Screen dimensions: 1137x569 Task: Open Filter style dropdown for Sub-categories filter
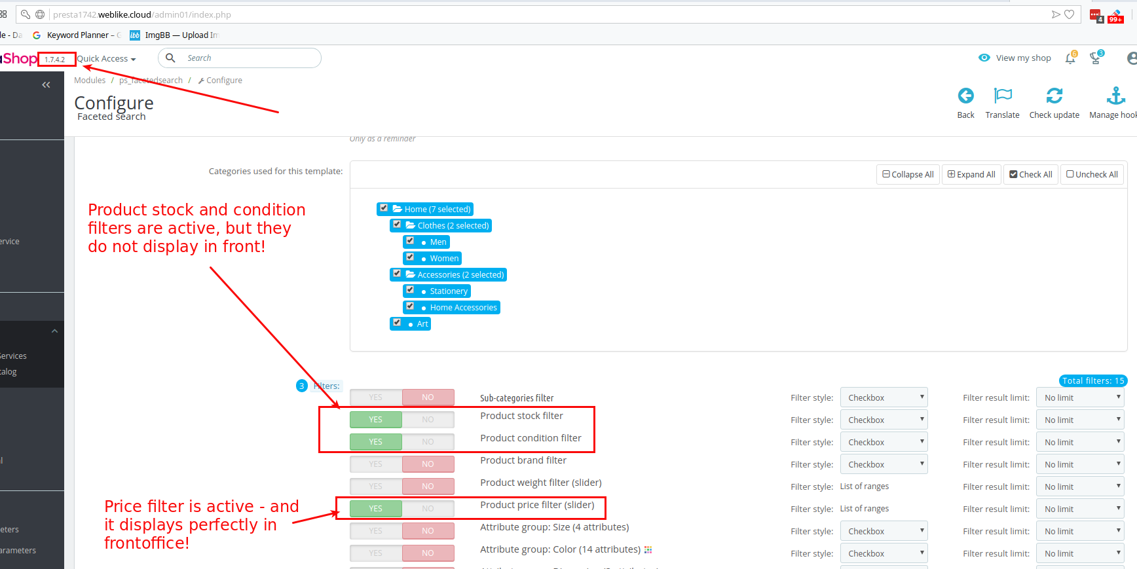click(x=884, y=397)
